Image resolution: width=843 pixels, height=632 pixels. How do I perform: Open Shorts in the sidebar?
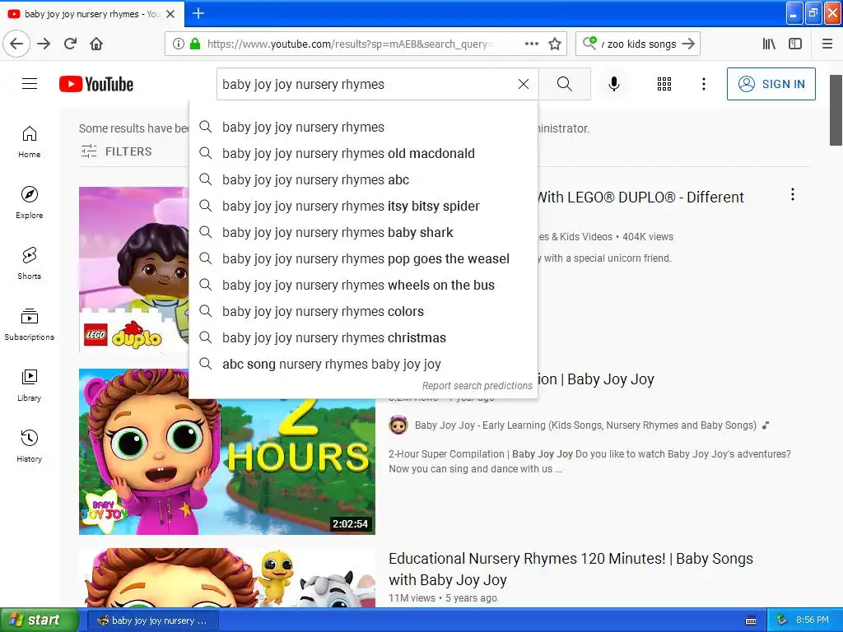(30, 263)
